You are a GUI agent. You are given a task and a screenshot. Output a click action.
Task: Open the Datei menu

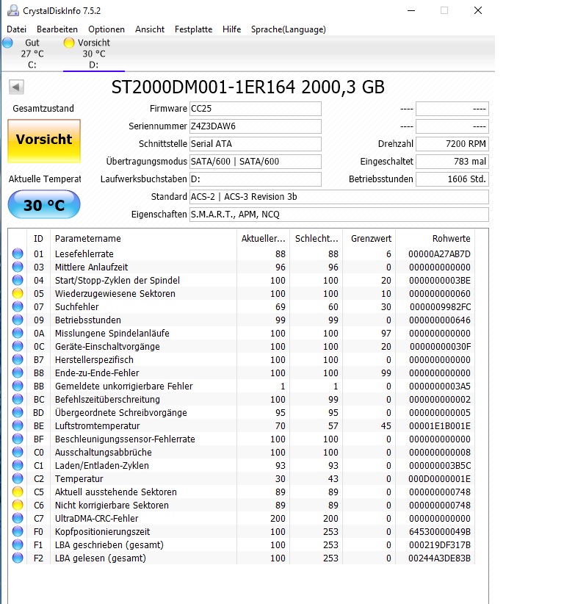(17, 29)
